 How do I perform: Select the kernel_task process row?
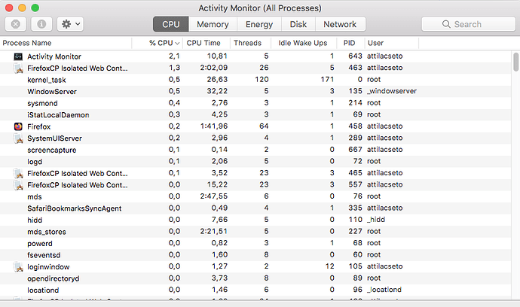[x=255, y=80]
